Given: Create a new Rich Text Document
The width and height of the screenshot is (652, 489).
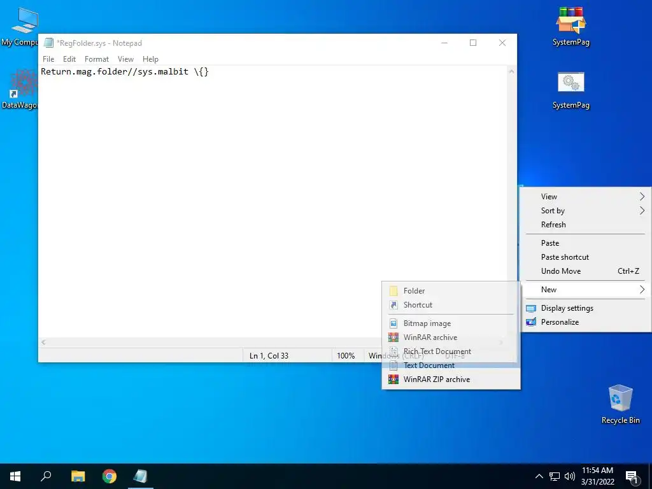Looking at the screenshot, I should (451, 351).
